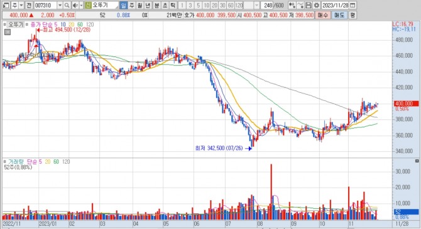
Task: Click the magnifier stock search icon
Action: click(x=67, y=5)
